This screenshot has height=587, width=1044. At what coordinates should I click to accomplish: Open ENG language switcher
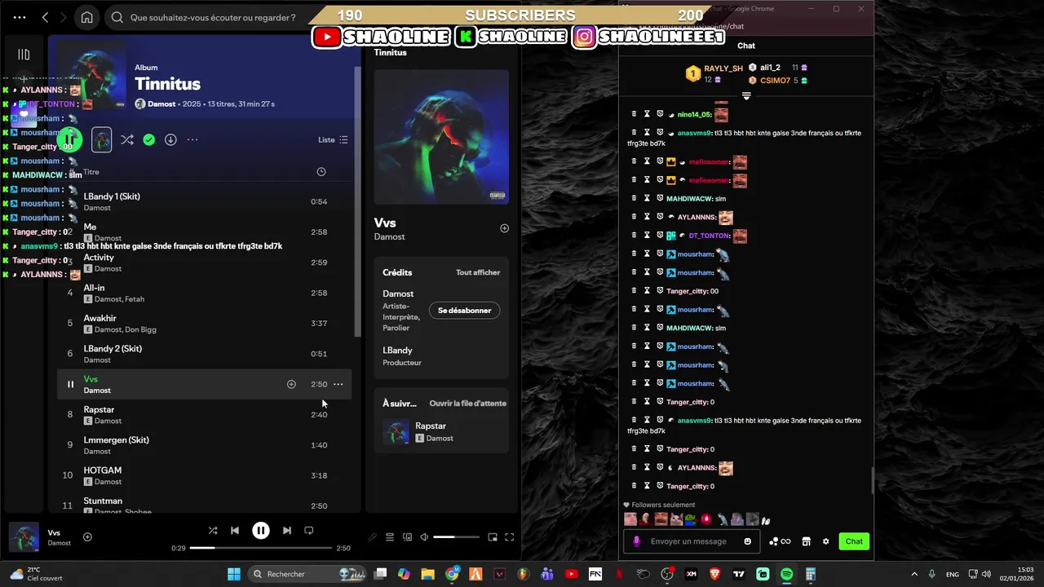[952, 574]
